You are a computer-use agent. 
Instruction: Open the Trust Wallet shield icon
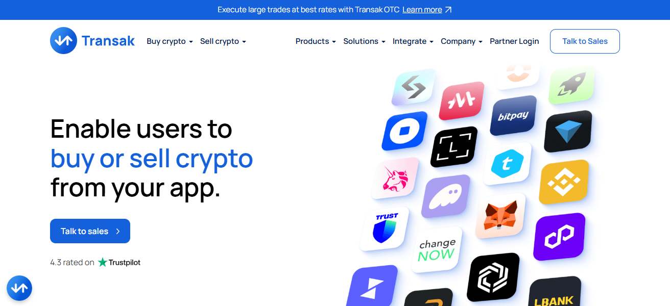(x=385, y=228)
